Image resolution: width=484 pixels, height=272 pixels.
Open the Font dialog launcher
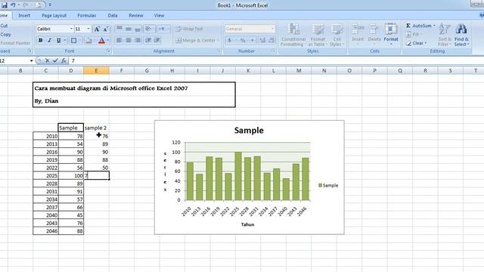[x=109, y=51]
